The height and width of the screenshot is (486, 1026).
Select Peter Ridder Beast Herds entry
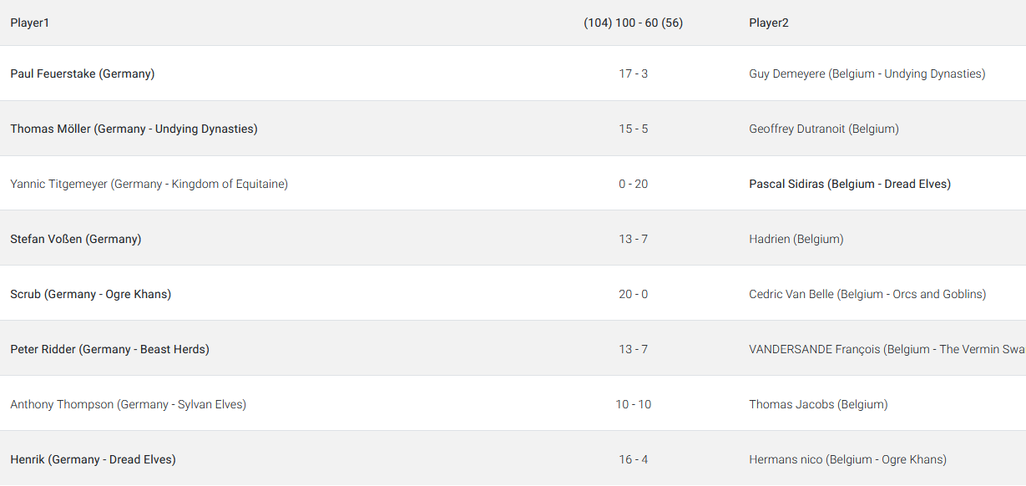[109, 349]
